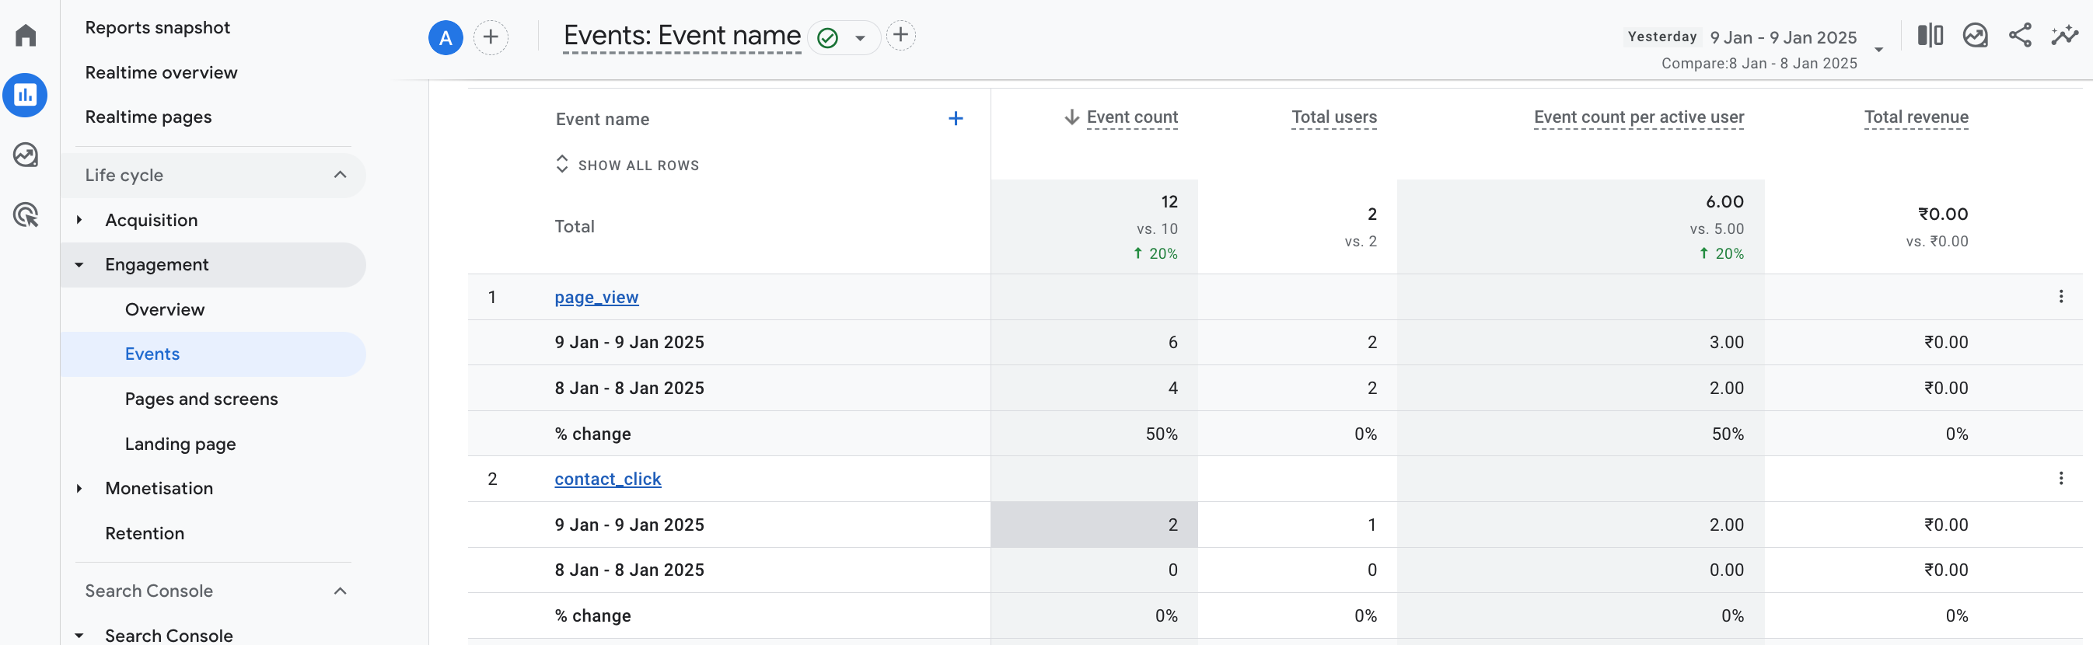Collapse the Search Console section chevron
This screenshot has width=2093, height=645.
click(341, 591)
